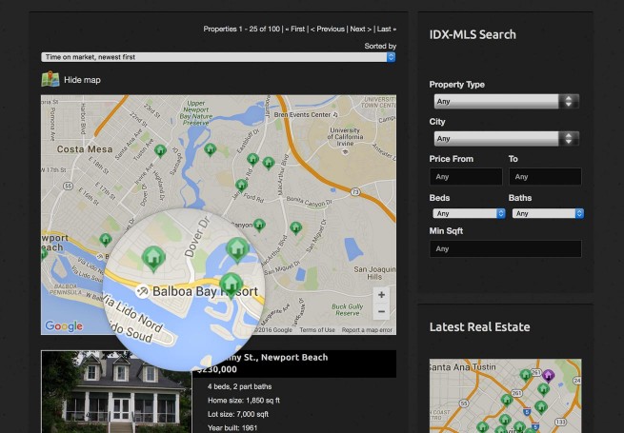Go to Last page of properties
Viewport: 624px width, 433px height.
[387, 30]
